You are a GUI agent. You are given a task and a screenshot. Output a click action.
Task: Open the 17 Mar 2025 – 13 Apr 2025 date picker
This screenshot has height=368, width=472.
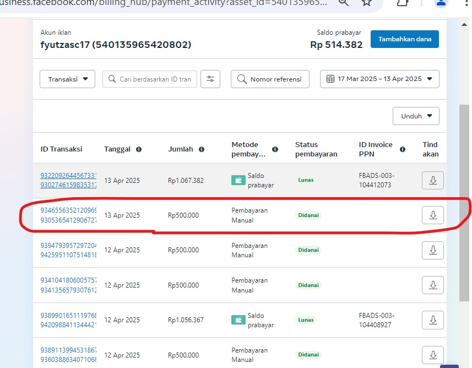click(x=379, y=79)
